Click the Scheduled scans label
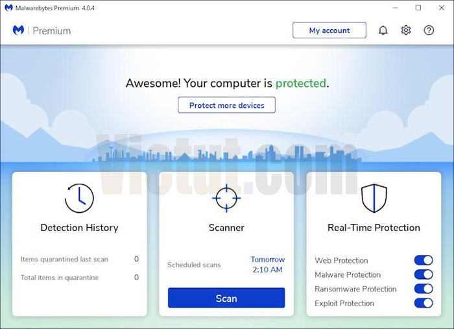Viewport: 454px width, 329px height. 194,265
